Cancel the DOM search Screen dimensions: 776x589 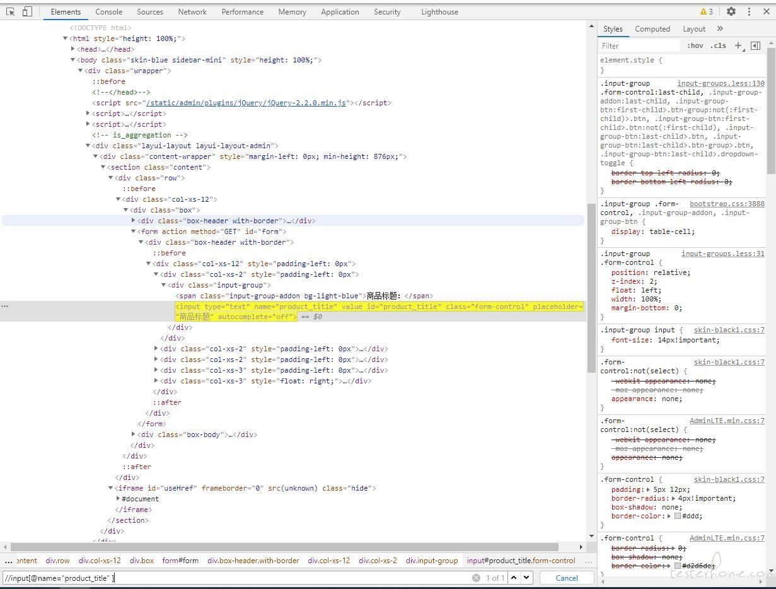click(567, 578)
